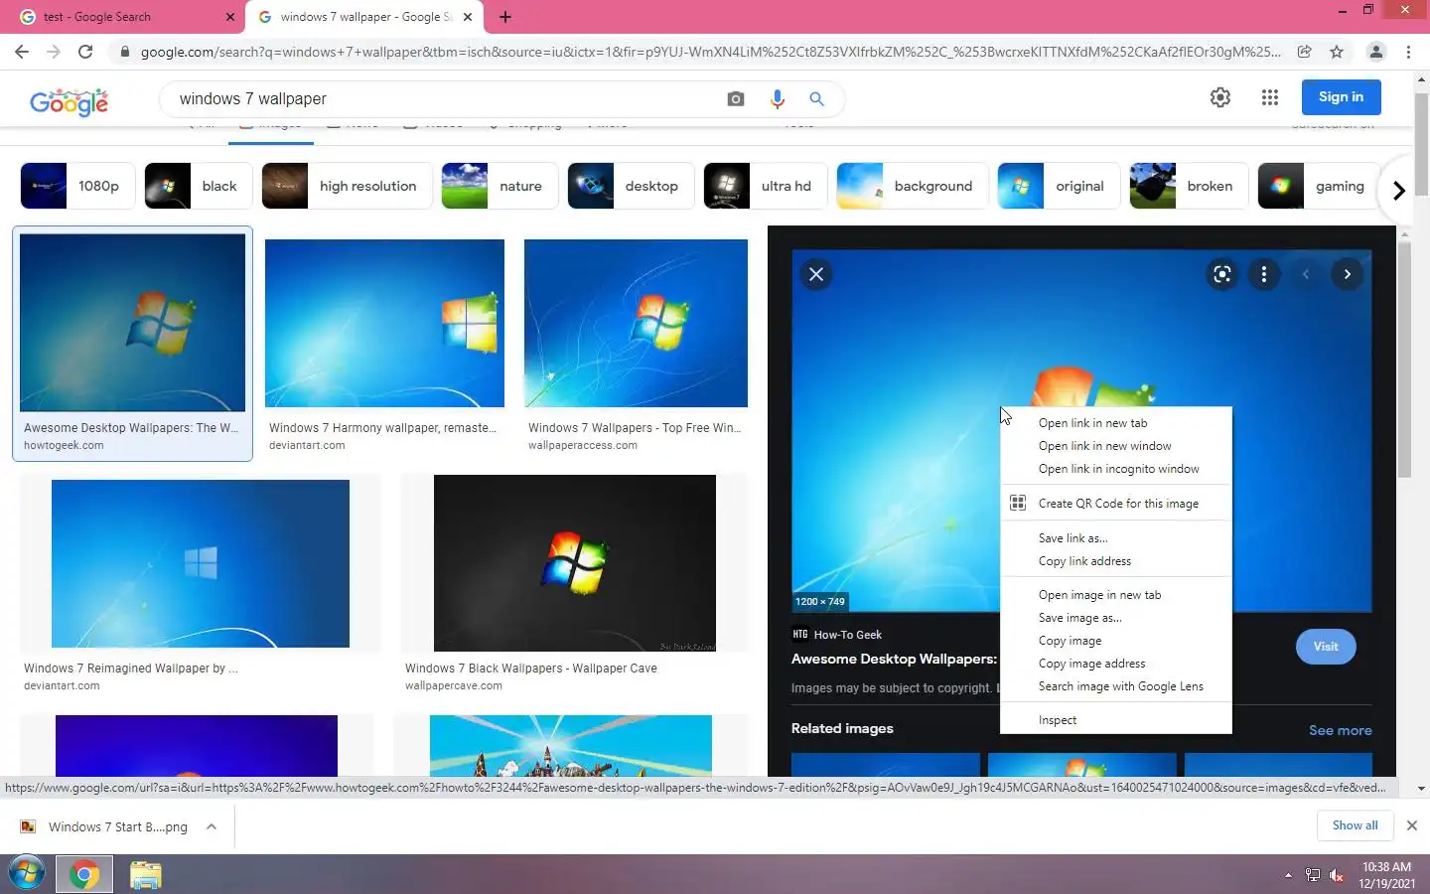Open File Explorer from taskbar
1430x894 pixels.
tap(145, 875)
